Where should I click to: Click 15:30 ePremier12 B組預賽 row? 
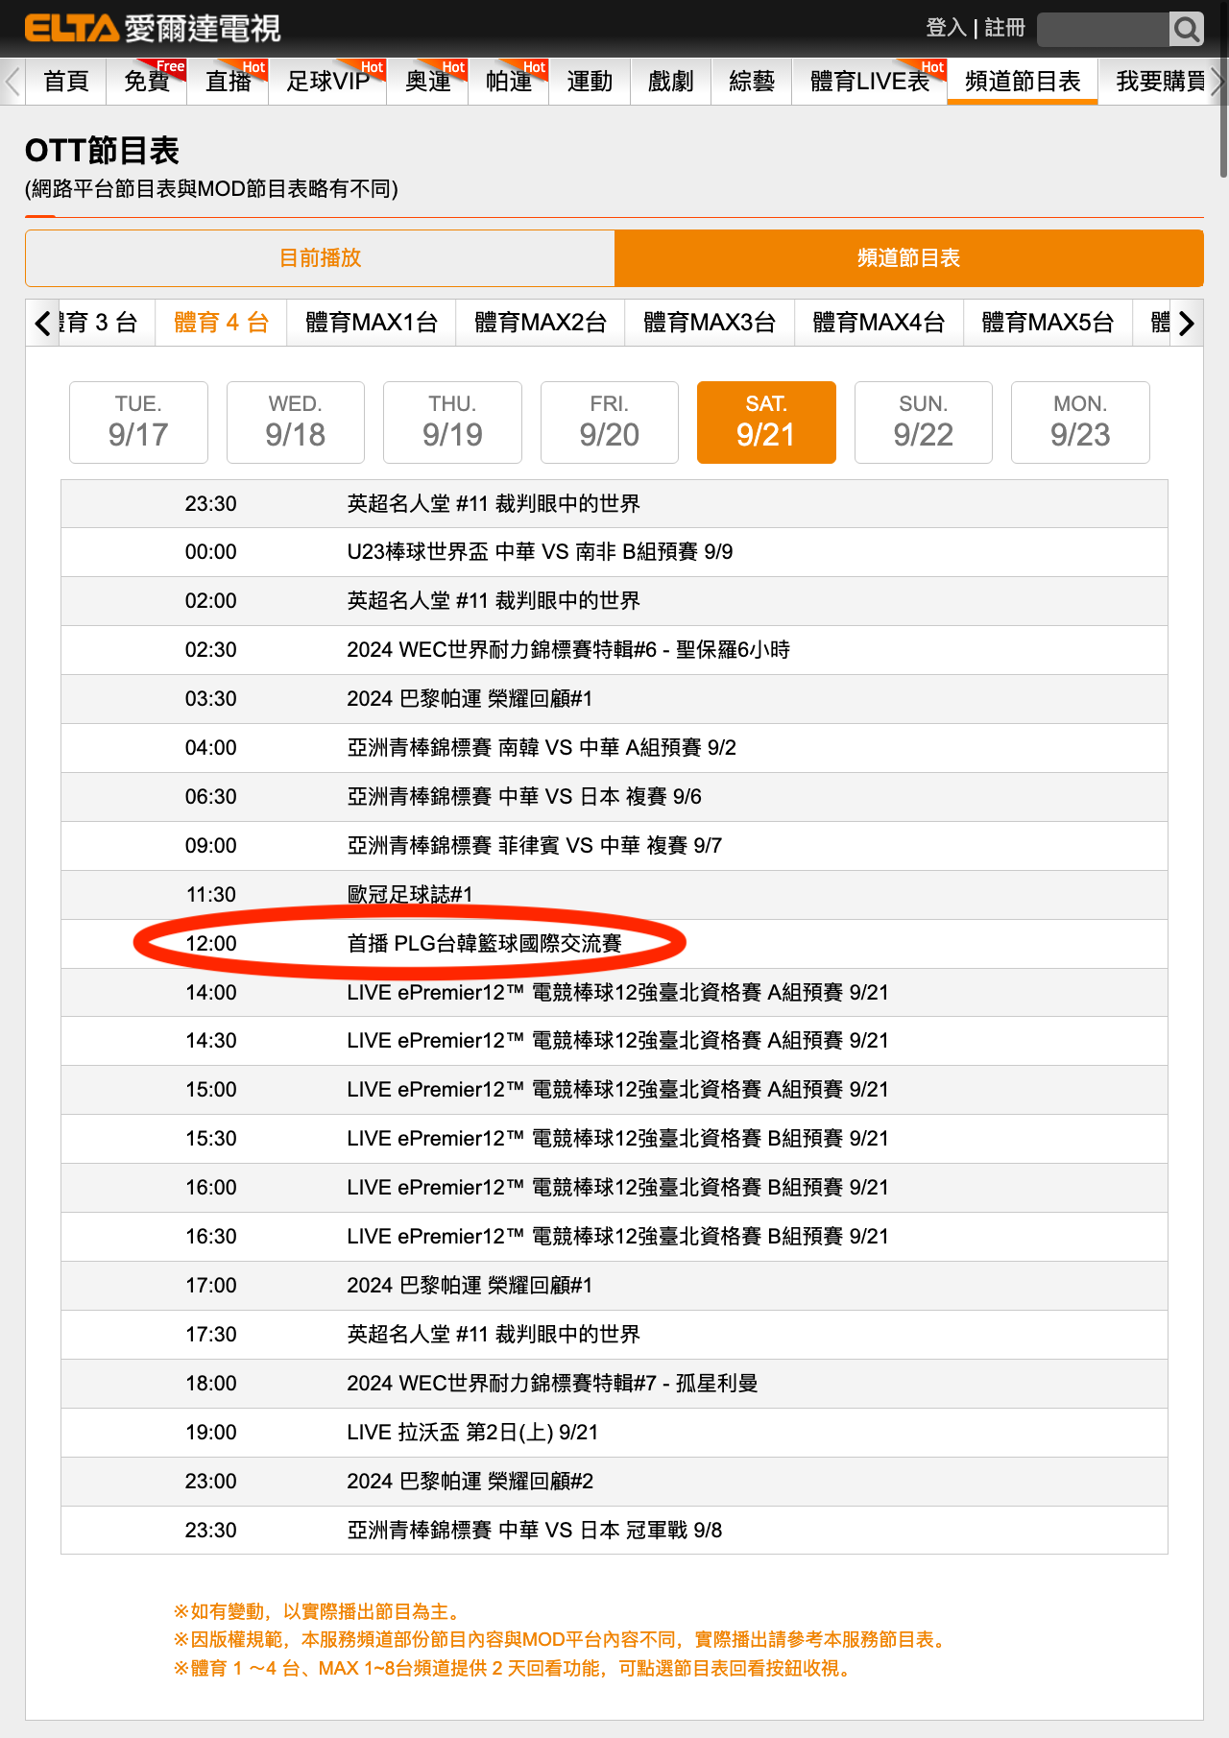(x=614, y=1139)
